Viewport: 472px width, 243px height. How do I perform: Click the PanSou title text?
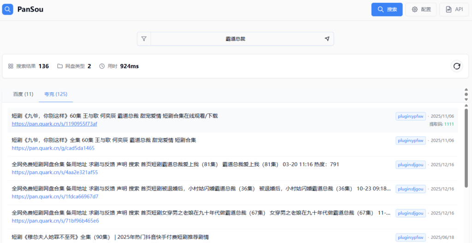click(30, 9)
